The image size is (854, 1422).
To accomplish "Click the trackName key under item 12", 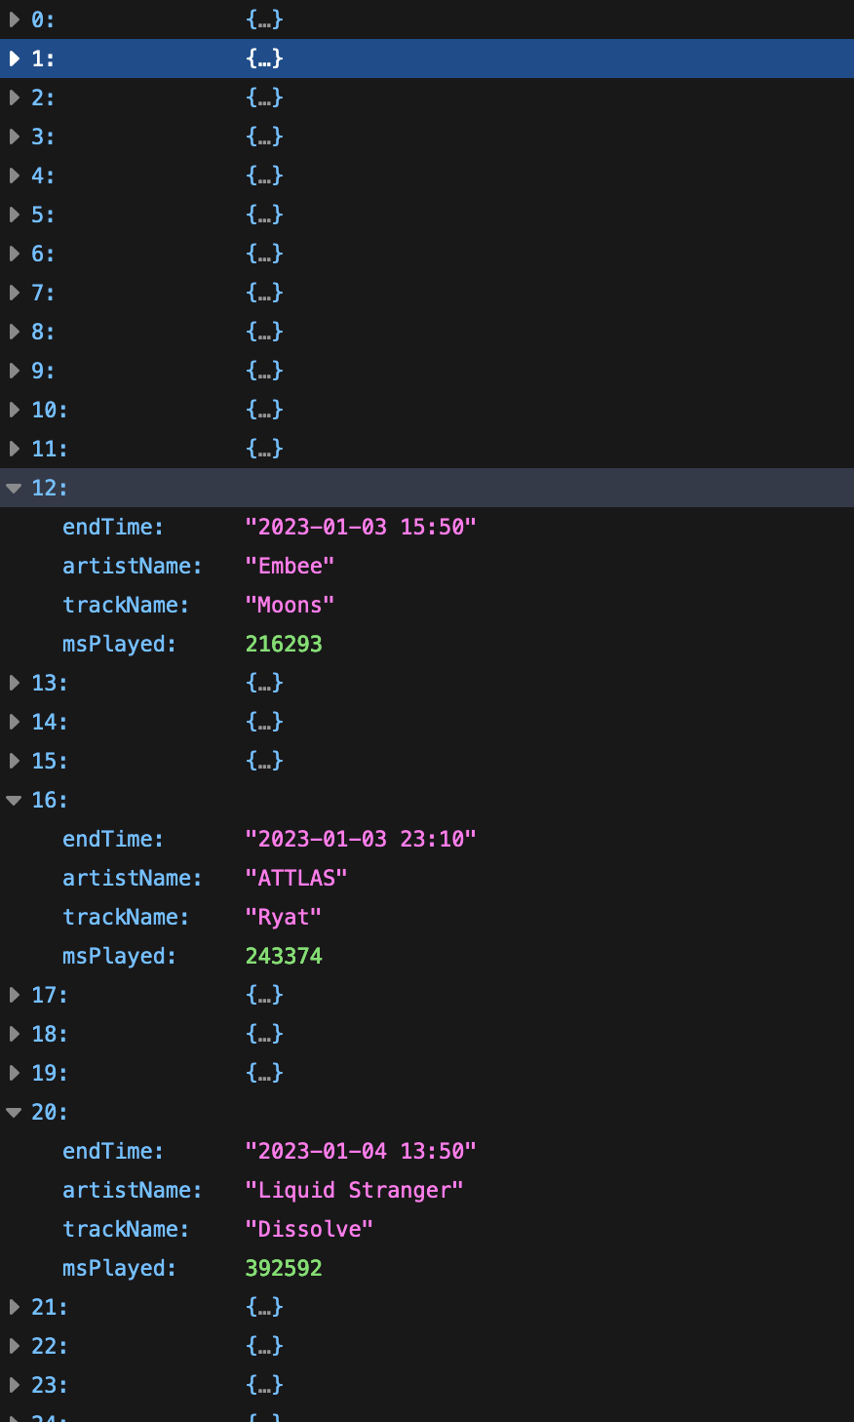I will (126, 605).
